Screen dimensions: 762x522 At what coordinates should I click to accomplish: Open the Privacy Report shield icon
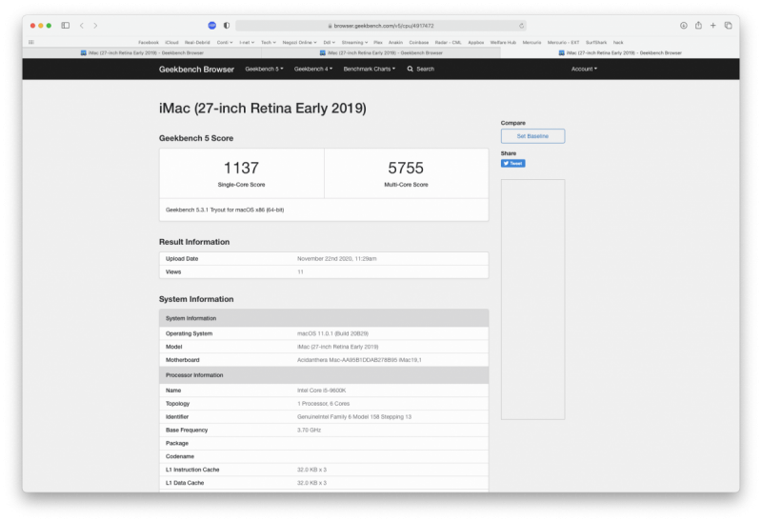227,26
